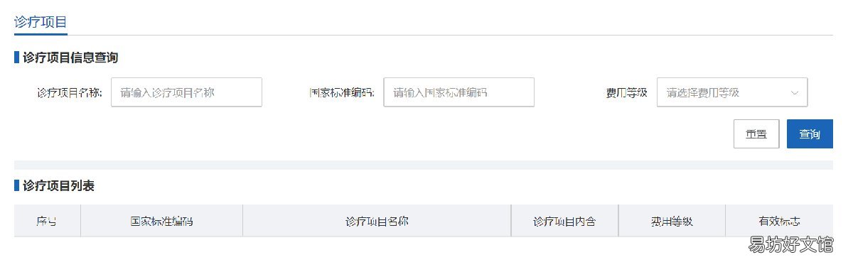Open the 诊疗项目 tab
Image resolution: width=853 pixels, height=267 pixels.
(41, 21)
